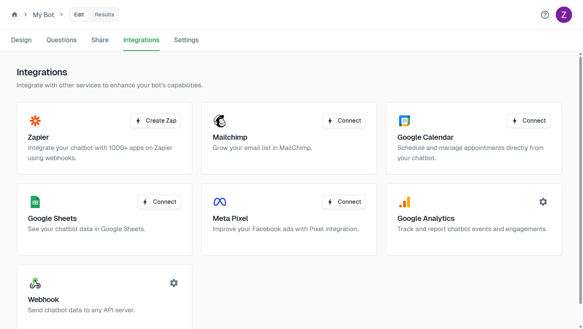Click My Bot breadcrumb link
583x329 pixels.
(x=43, y=15)
